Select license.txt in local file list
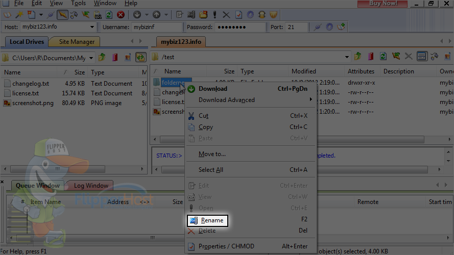Image resolution: width=454 pixels, height=255 pixels. [26, 93]
